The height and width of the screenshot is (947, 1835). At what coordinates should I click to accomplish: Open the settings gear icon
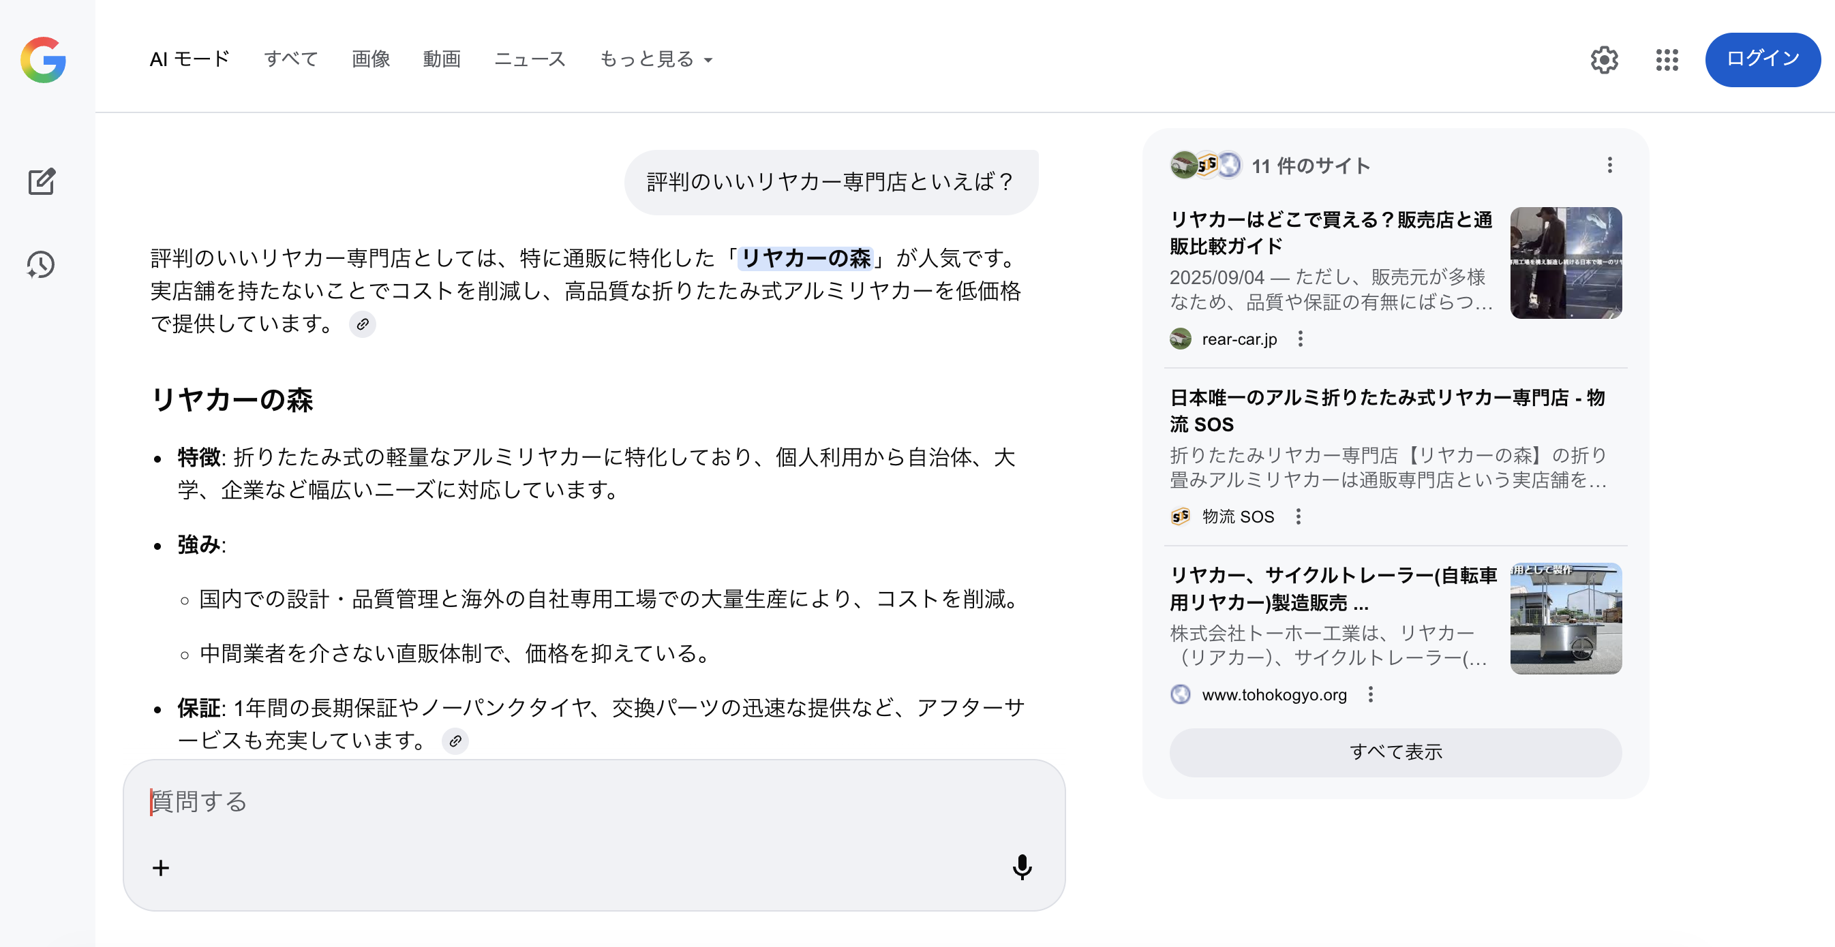[1603, 60]
